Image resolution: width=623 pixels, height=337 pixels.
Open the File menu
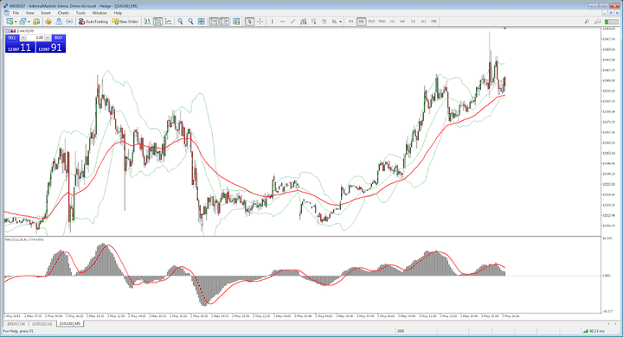point(16,13)
